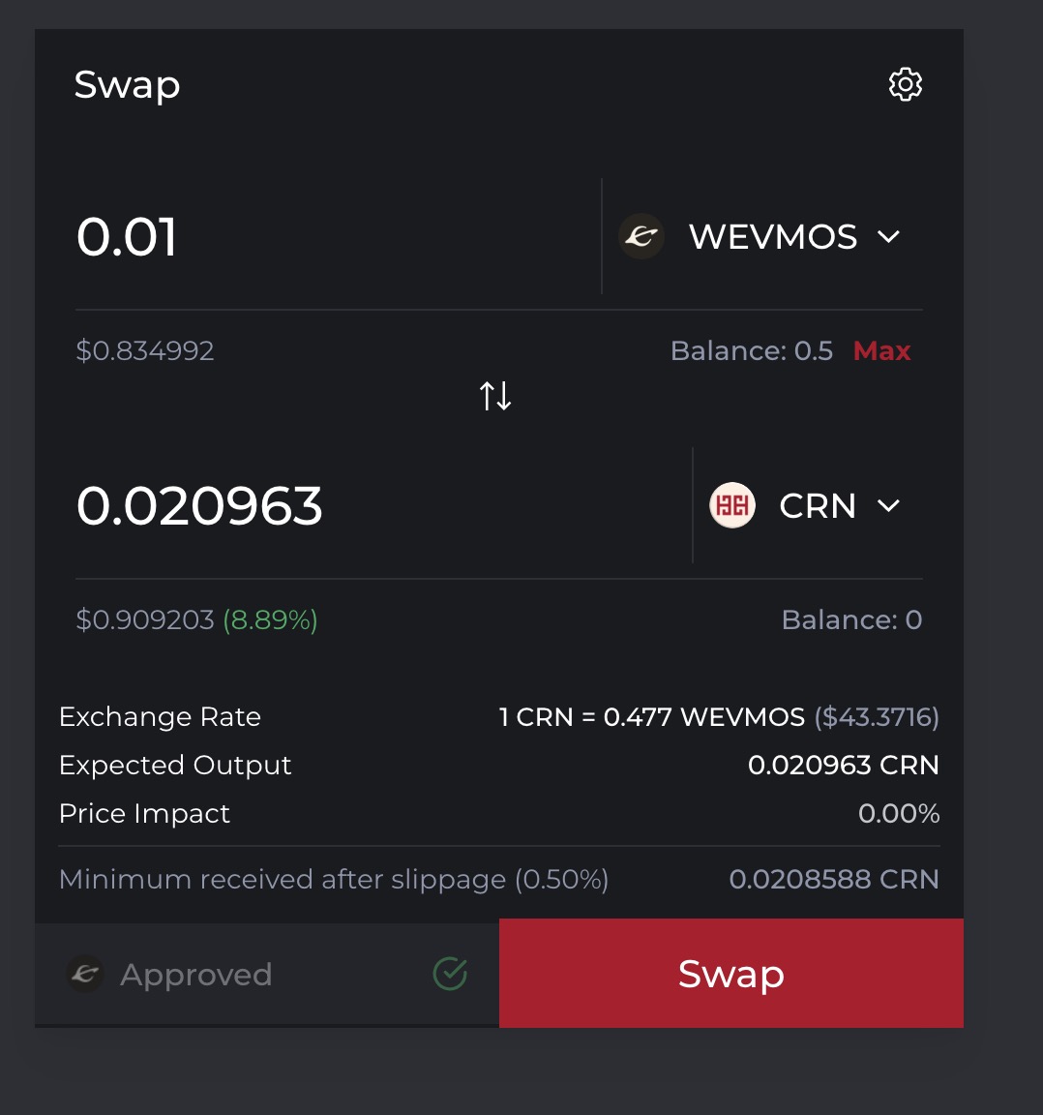Click the exchange rate value text
Image resolution: width=1043 pixels, height=1115 pixels.
718,717
